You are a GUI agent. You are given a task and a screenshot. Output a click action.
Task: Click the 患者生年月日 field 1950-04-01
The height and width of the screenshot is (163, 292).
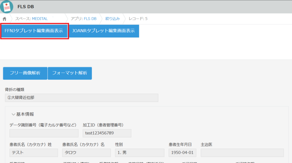coord(182,152)
